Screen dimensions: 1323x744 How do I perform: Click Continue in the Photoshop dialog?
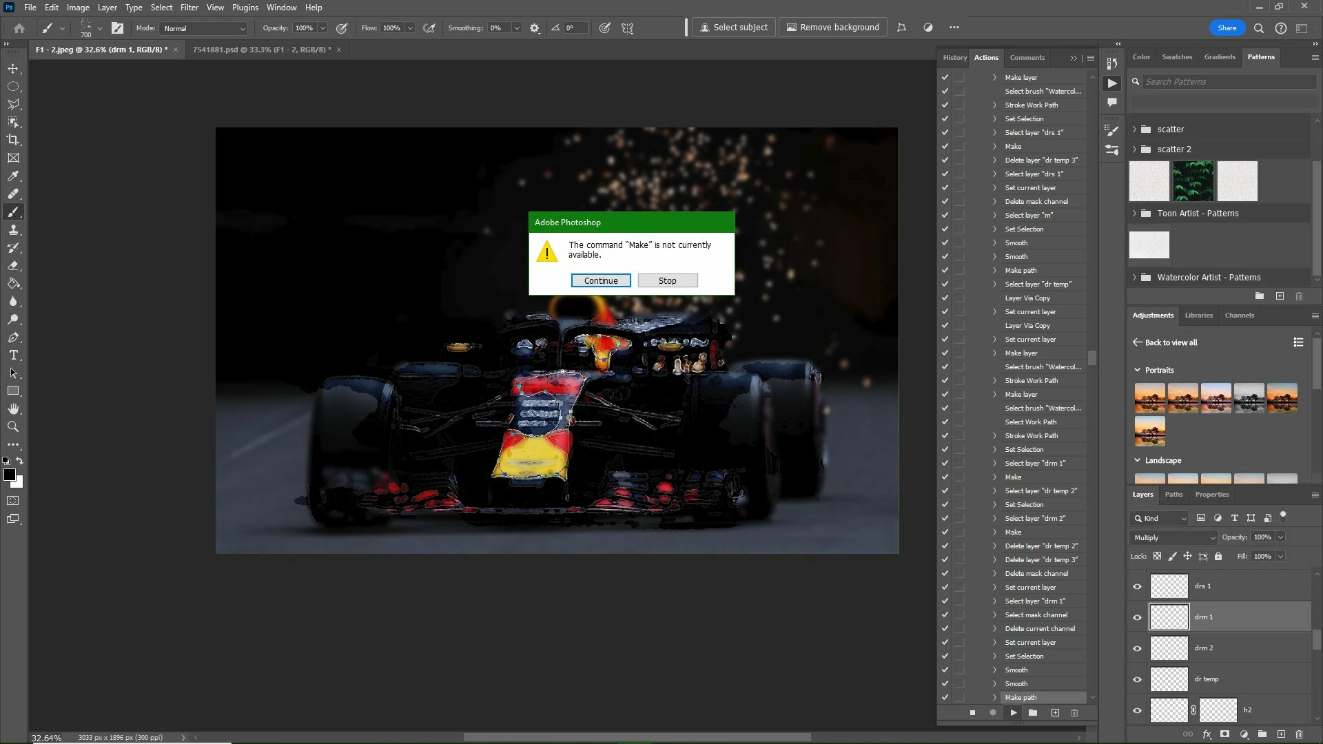[600, 280]
